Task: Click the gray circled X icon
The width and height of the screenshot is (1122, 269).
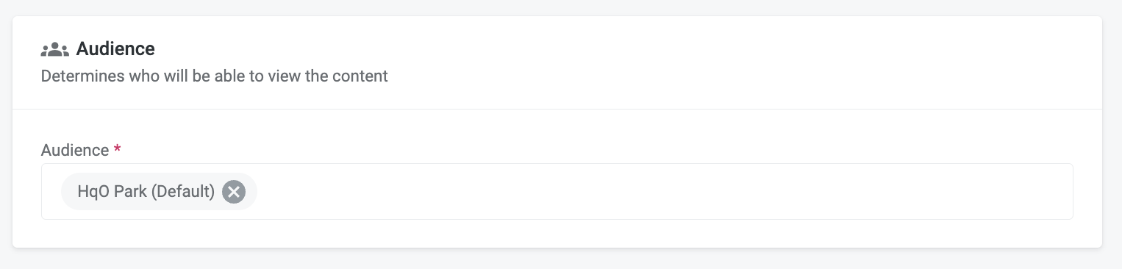Action: (x=234, y=192)
